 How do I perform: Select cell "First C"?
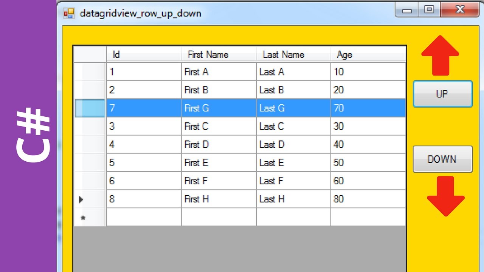tap(219, 126)
